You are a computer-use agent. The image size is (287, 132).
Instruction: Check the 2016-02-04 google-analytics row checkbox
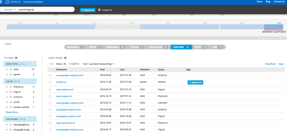[x=50, y=75]
